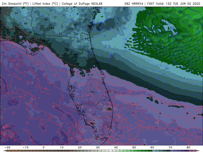The image size is (203, 152).
Task: Click the 0 value on the color scale
Action: (x=43, y=147)
